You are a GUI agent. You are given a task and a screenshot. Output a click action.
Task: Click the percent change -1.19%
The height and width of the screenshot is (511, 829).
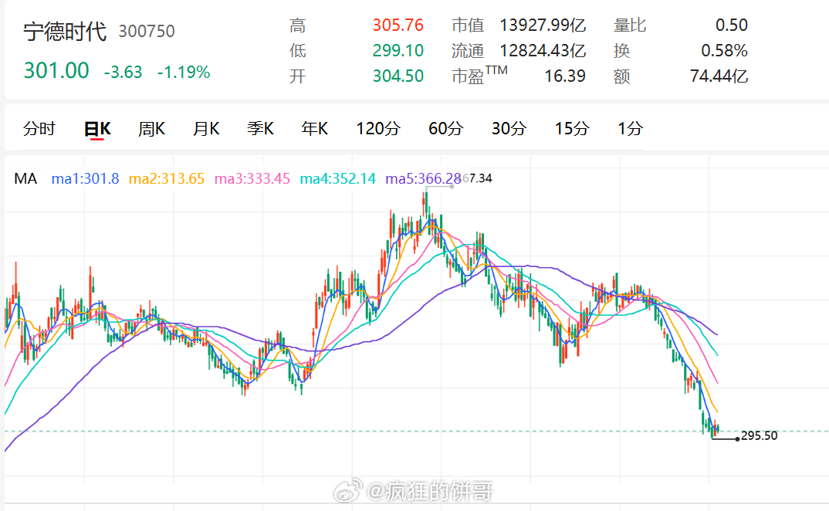[x=184, y=72]
